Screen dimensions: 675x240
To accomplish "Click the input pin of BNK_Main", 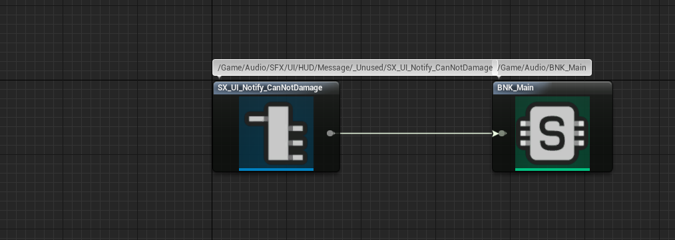I will [x=501, y=134].
